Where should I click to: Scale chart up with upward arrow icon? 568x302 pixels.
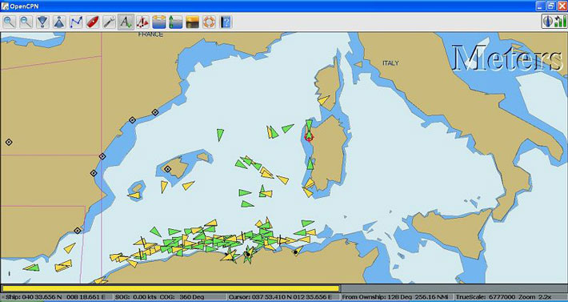coord(59,22)
